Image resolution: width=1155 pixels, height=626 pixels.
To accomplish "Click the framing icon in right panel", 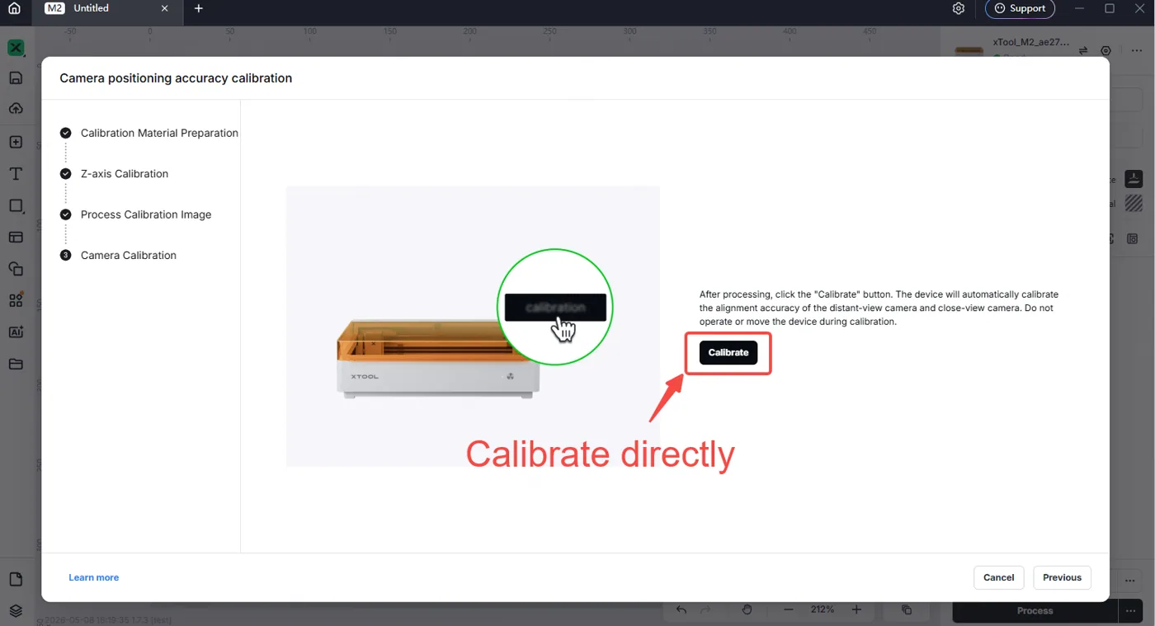I will click(x=1132, y=238).
